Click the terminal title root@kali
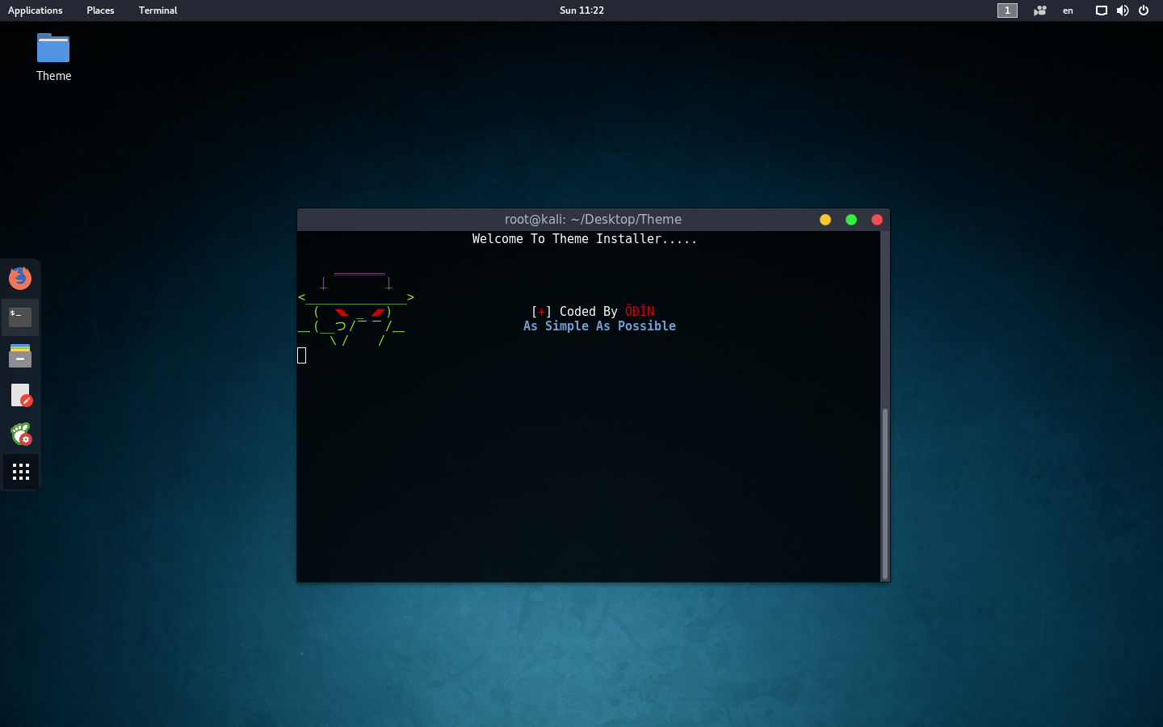The image size is (1163, 727). coord(593,219)
